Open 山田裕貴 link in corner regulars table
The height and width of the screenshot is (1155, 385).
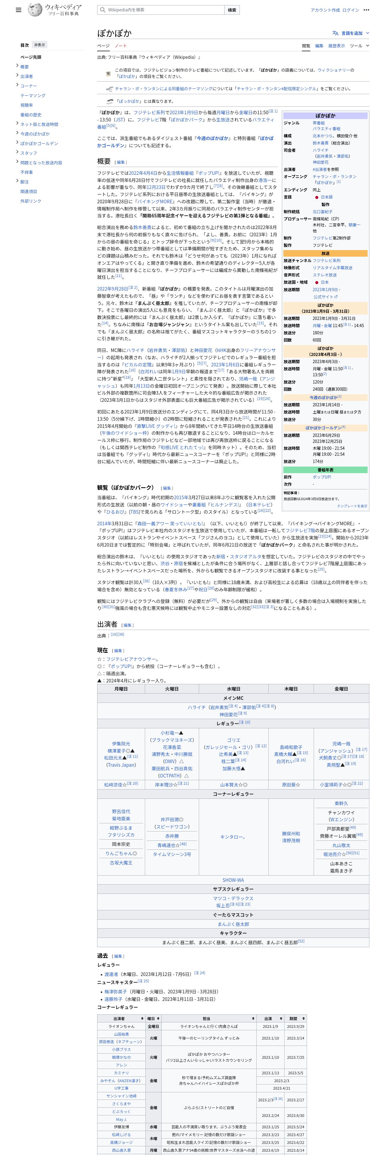coord(121,1034)
